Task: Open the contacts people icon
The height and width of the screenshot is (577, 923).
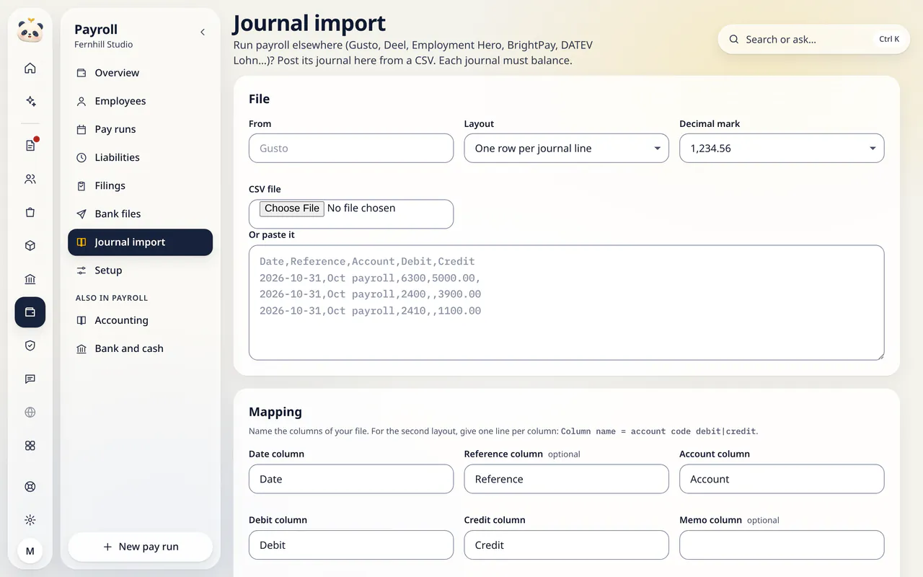Action: [x=30, y=179]
